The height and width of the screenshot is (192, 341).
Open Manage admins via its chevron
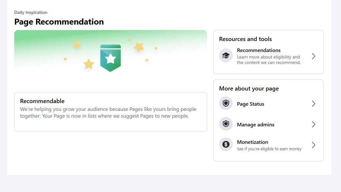[x=313, y=124]
